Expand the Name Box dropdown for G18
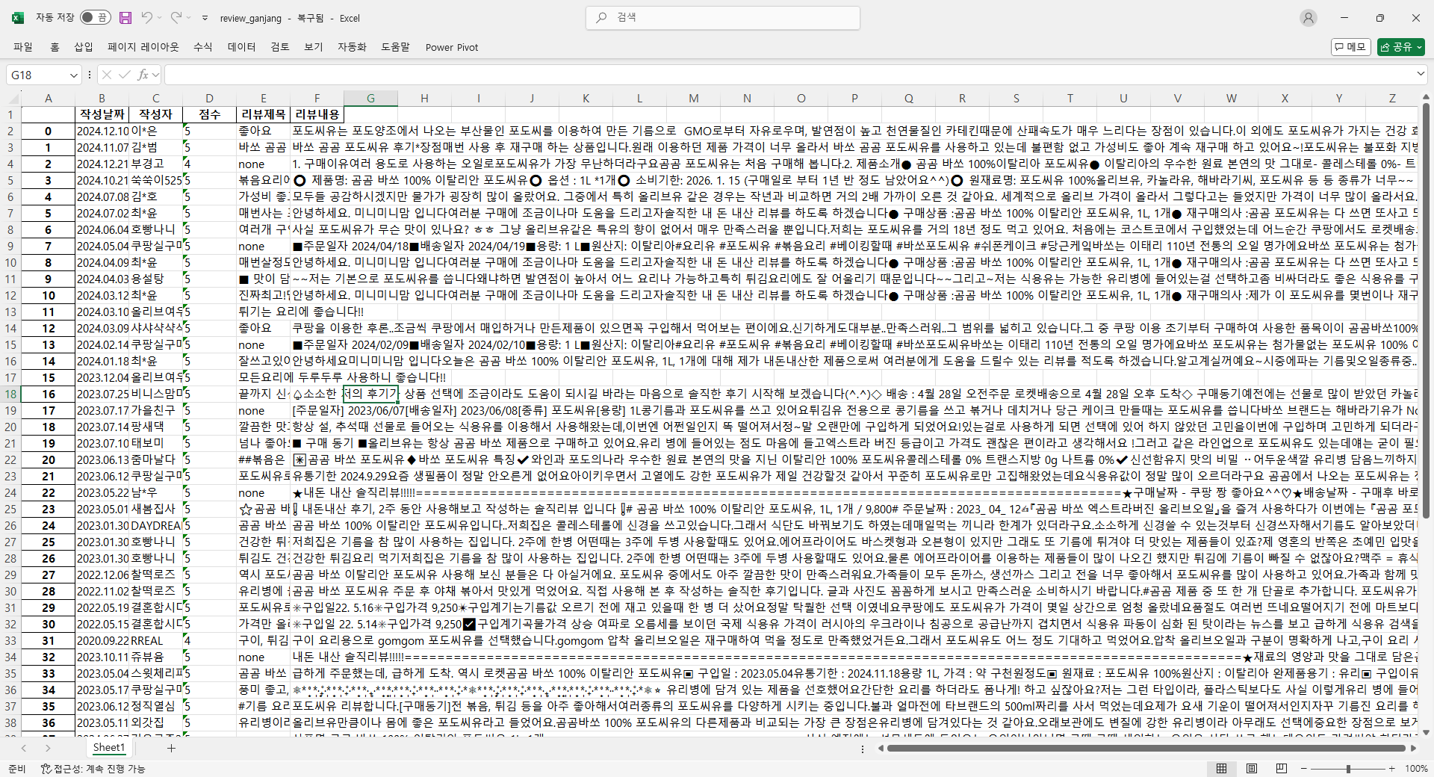This screenshot has height=777, width=1434. point(73,75)
